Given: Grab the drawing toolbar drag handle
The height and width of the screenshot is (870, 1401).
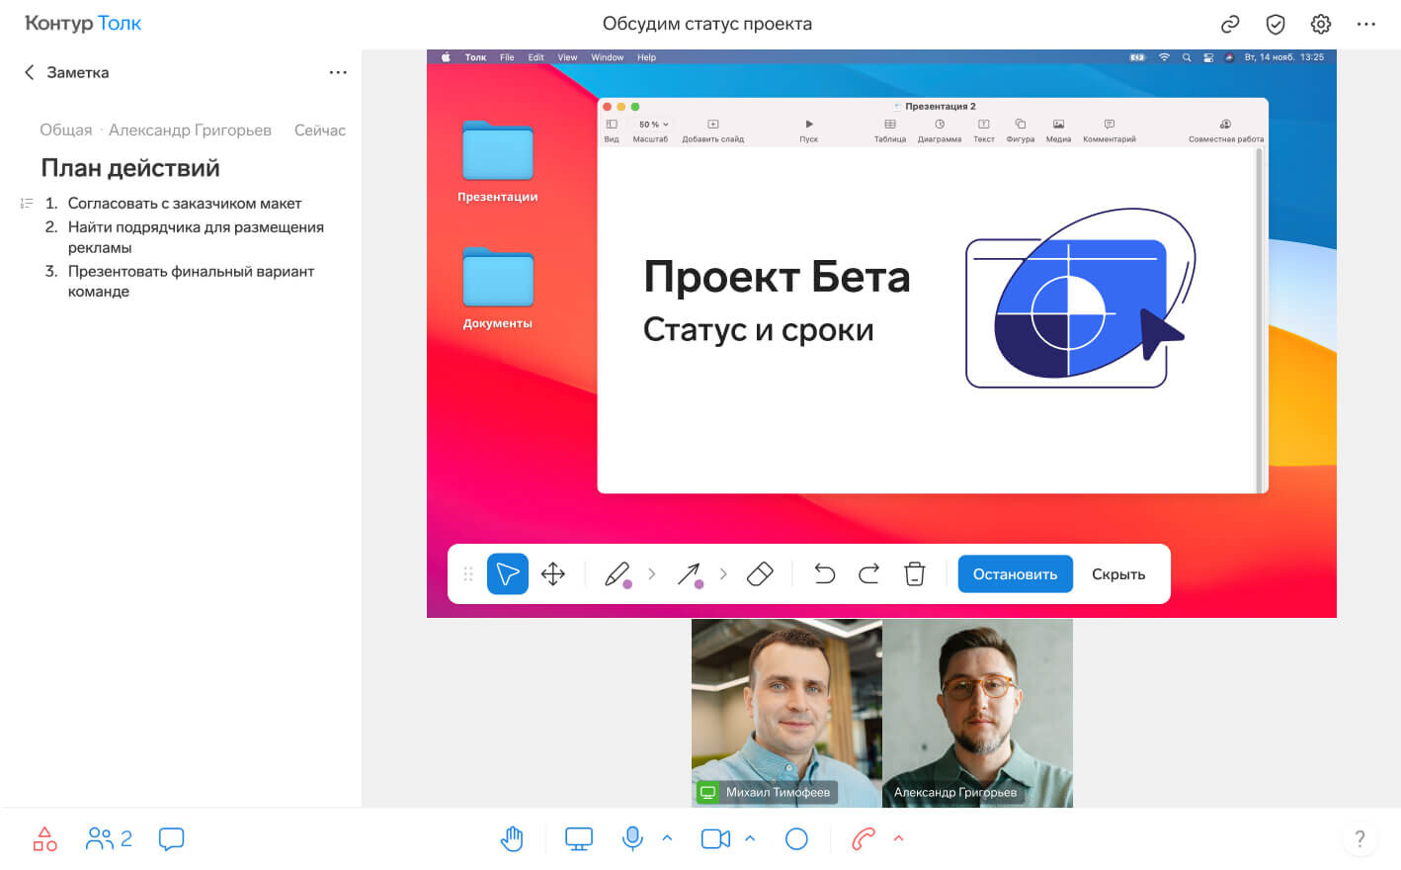Looking at the screenshot, I should [468, 573].
